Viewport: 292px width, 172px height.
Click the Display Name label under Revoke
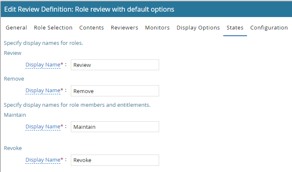pyautogui.click(x=43, y=160)
